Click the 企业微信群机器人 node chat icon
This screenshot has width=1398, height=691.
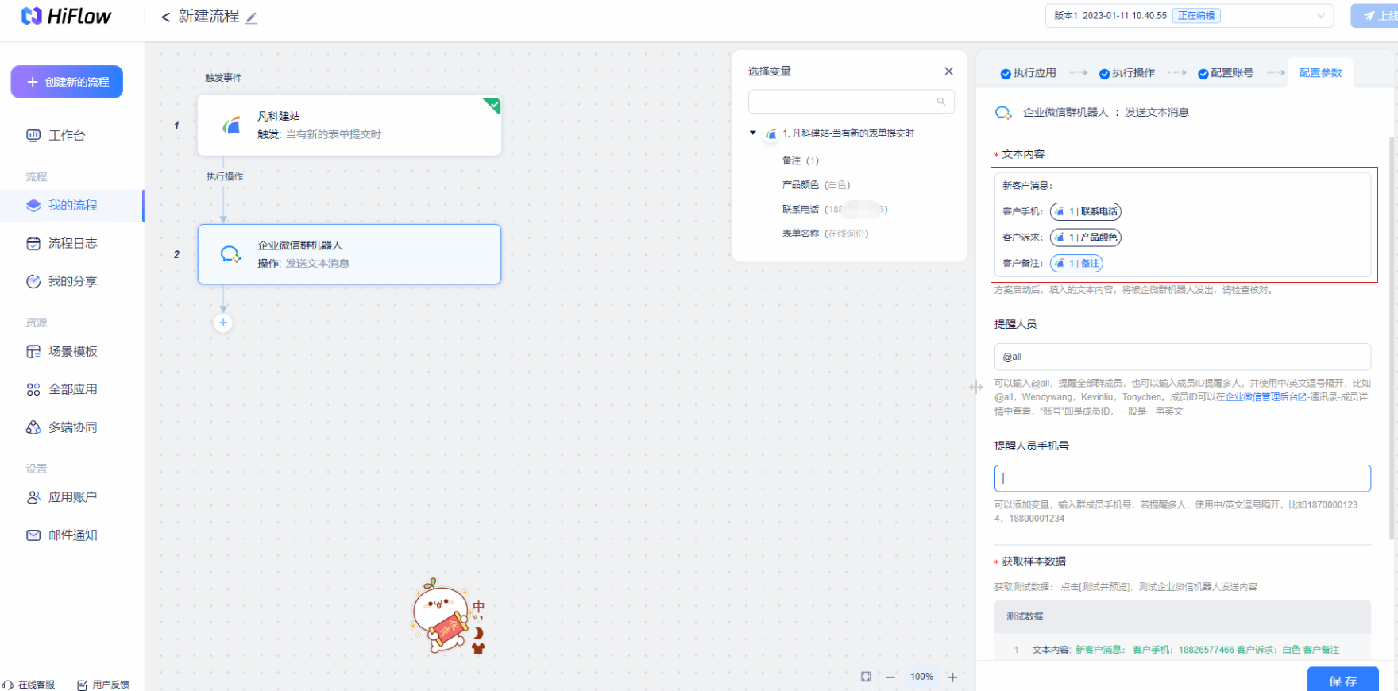point(230,254)
